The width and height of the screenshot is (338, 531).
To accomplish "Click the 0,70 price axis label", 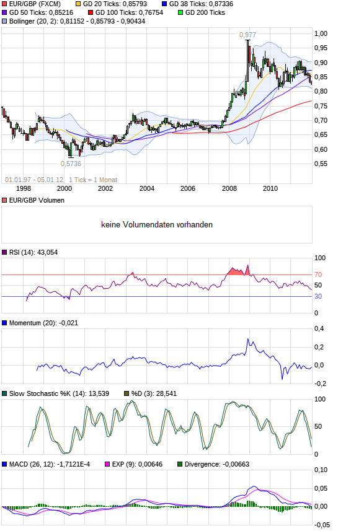I will point(321,120).
